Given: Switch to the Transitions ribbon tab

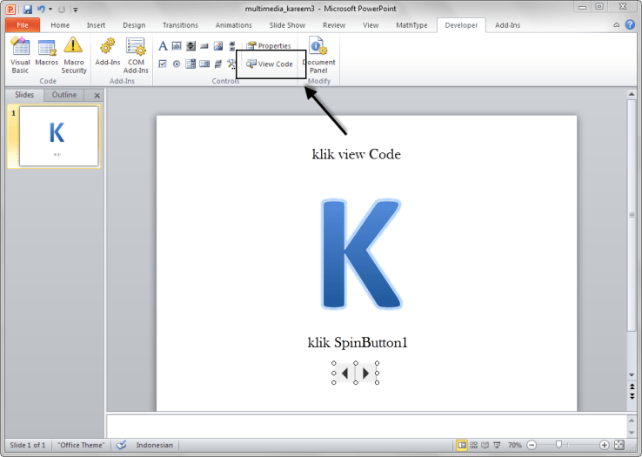Looking at the screenshot, I should [x=180, y=25].
